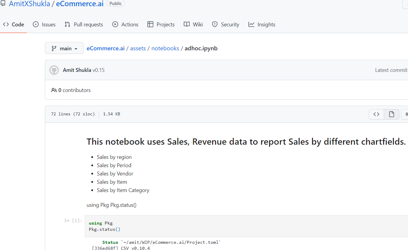Open the AmitXShukla owner profile link
Image resolution: width=408 pixels, height=250 pixels.
coord(30,4)
